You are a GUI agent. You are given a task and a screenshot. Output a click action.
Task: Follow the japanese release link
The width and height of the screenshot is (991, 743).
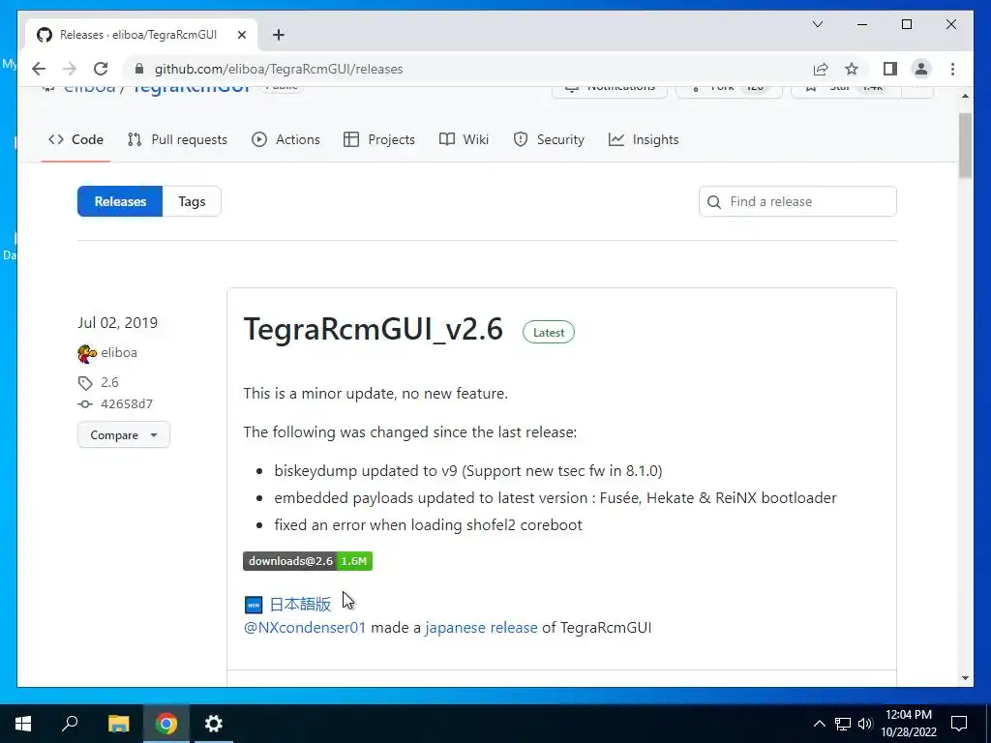coord(481,627)
